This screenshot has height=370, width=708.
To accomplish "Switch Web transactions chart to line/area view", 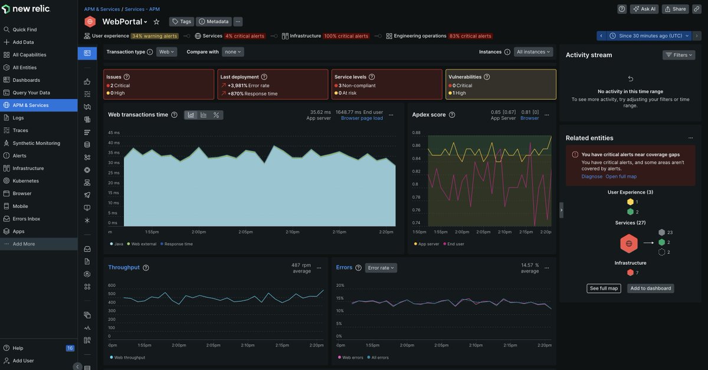I will 191,115.
